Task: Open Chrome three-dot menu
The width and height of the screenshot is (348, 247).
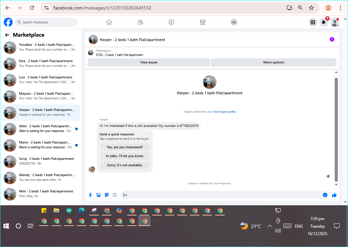Action: point(341,8)
